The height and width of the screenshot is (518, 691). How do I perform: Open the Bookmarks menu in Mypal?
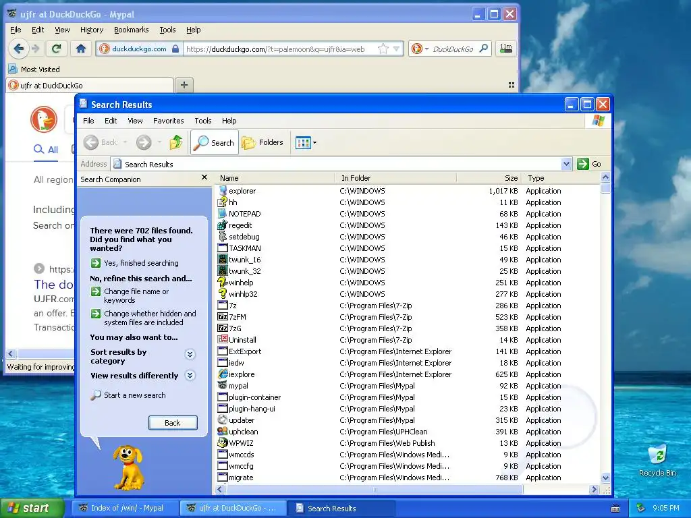pyautogui.click(x=132, y=30)
